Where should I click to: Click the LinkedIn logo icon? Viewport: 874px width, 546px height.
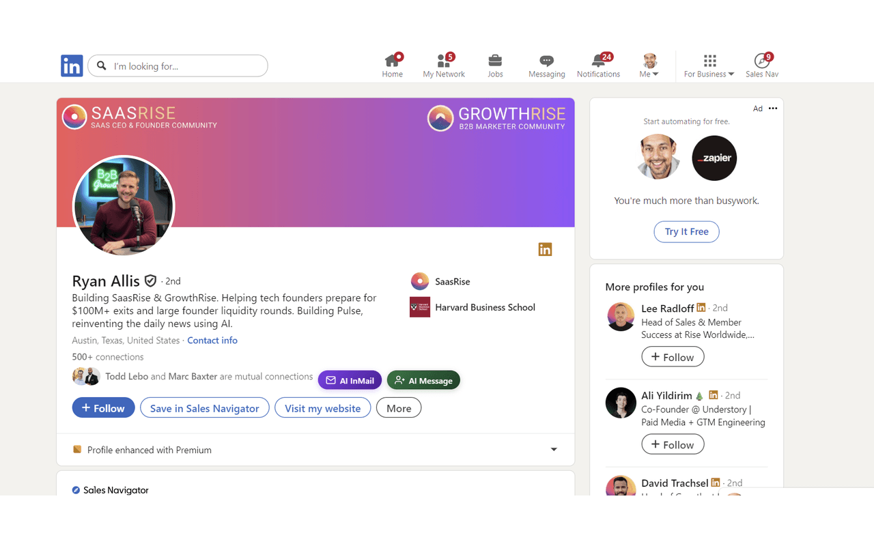(72, 66)
